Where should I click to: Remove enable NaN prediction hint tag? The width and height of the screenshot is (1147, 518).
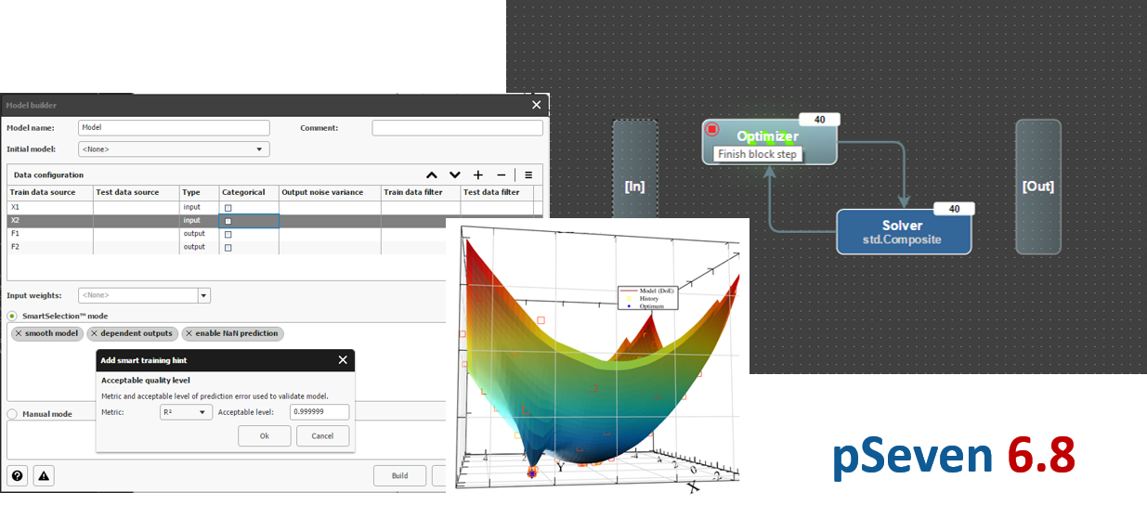click(189, 333)
